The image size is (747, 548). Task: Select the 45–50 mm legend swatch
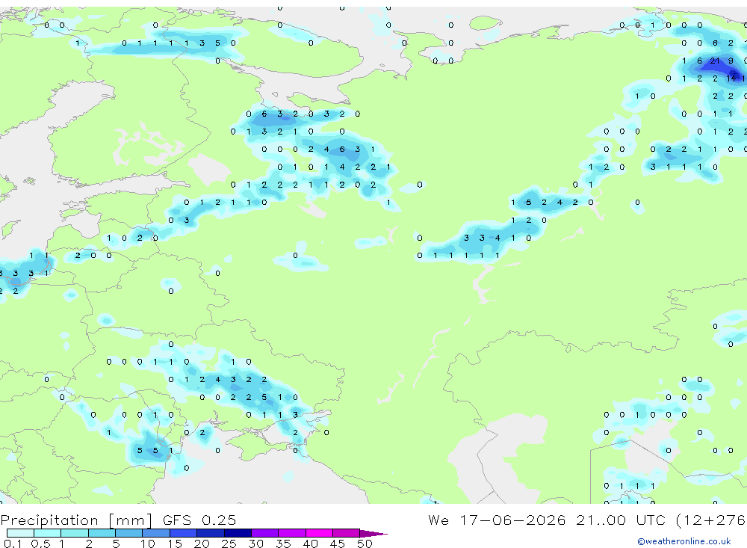coord(347,533)
